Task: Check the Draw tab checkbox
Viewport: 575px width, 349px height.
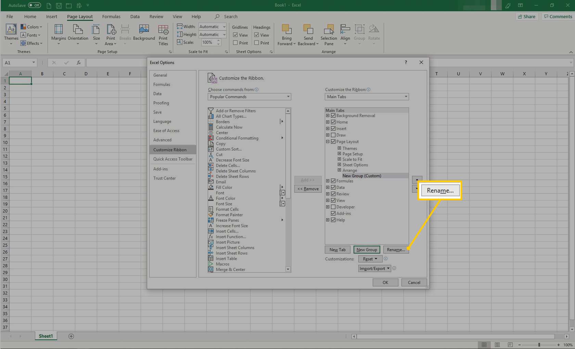Action: click(x=333, y=135)
